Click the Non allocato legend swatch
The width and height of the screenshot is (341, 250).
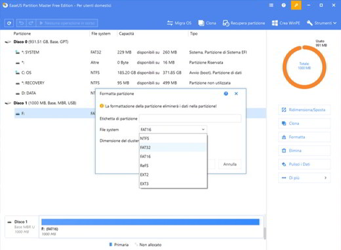(x=136, y=244)
